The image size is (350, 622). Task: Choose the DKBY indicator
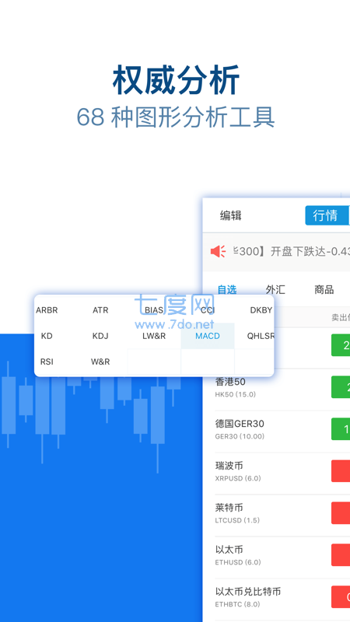(261, 310)
